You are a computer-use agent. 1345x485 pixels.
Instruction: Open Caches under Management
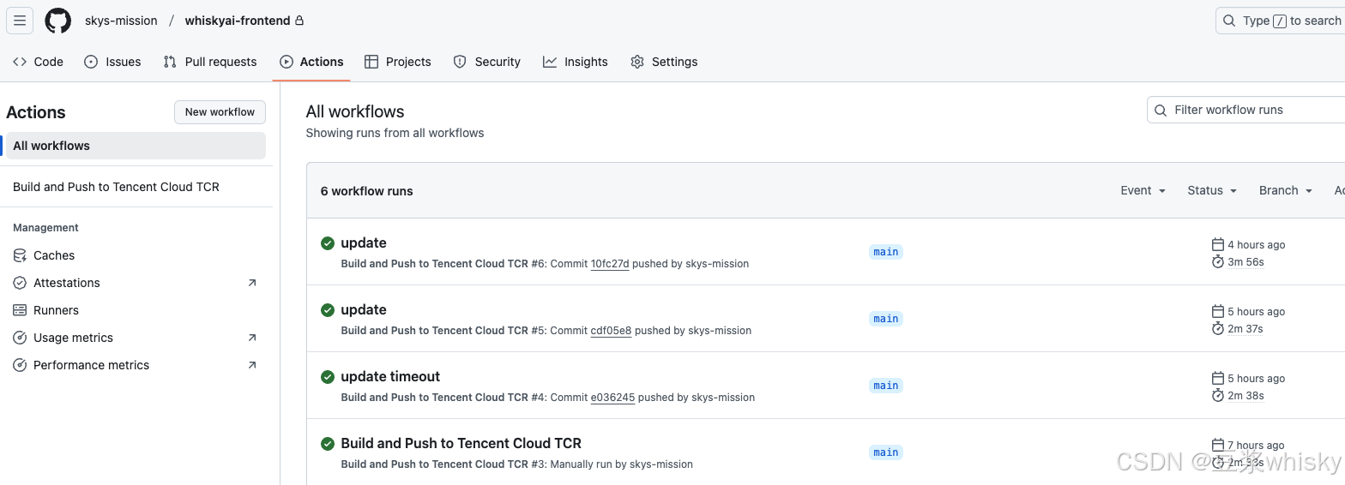54,255
